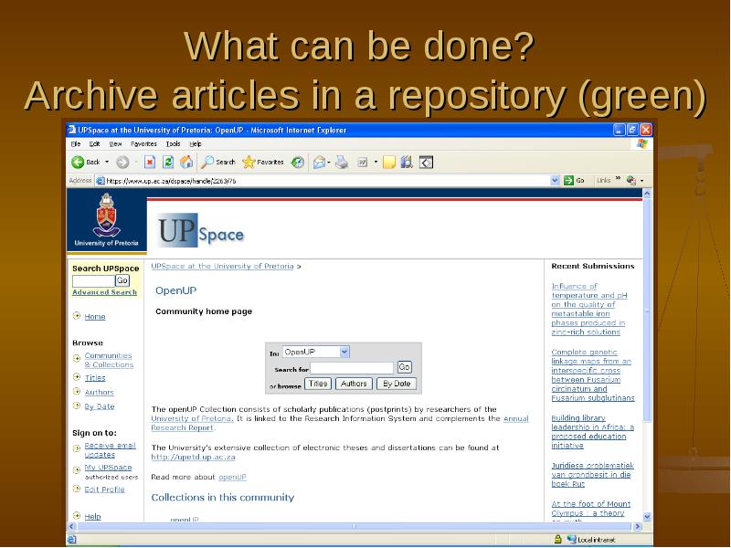731x548 pixels.
Task: Open the Advanced Search link
Action: point(105,292)
